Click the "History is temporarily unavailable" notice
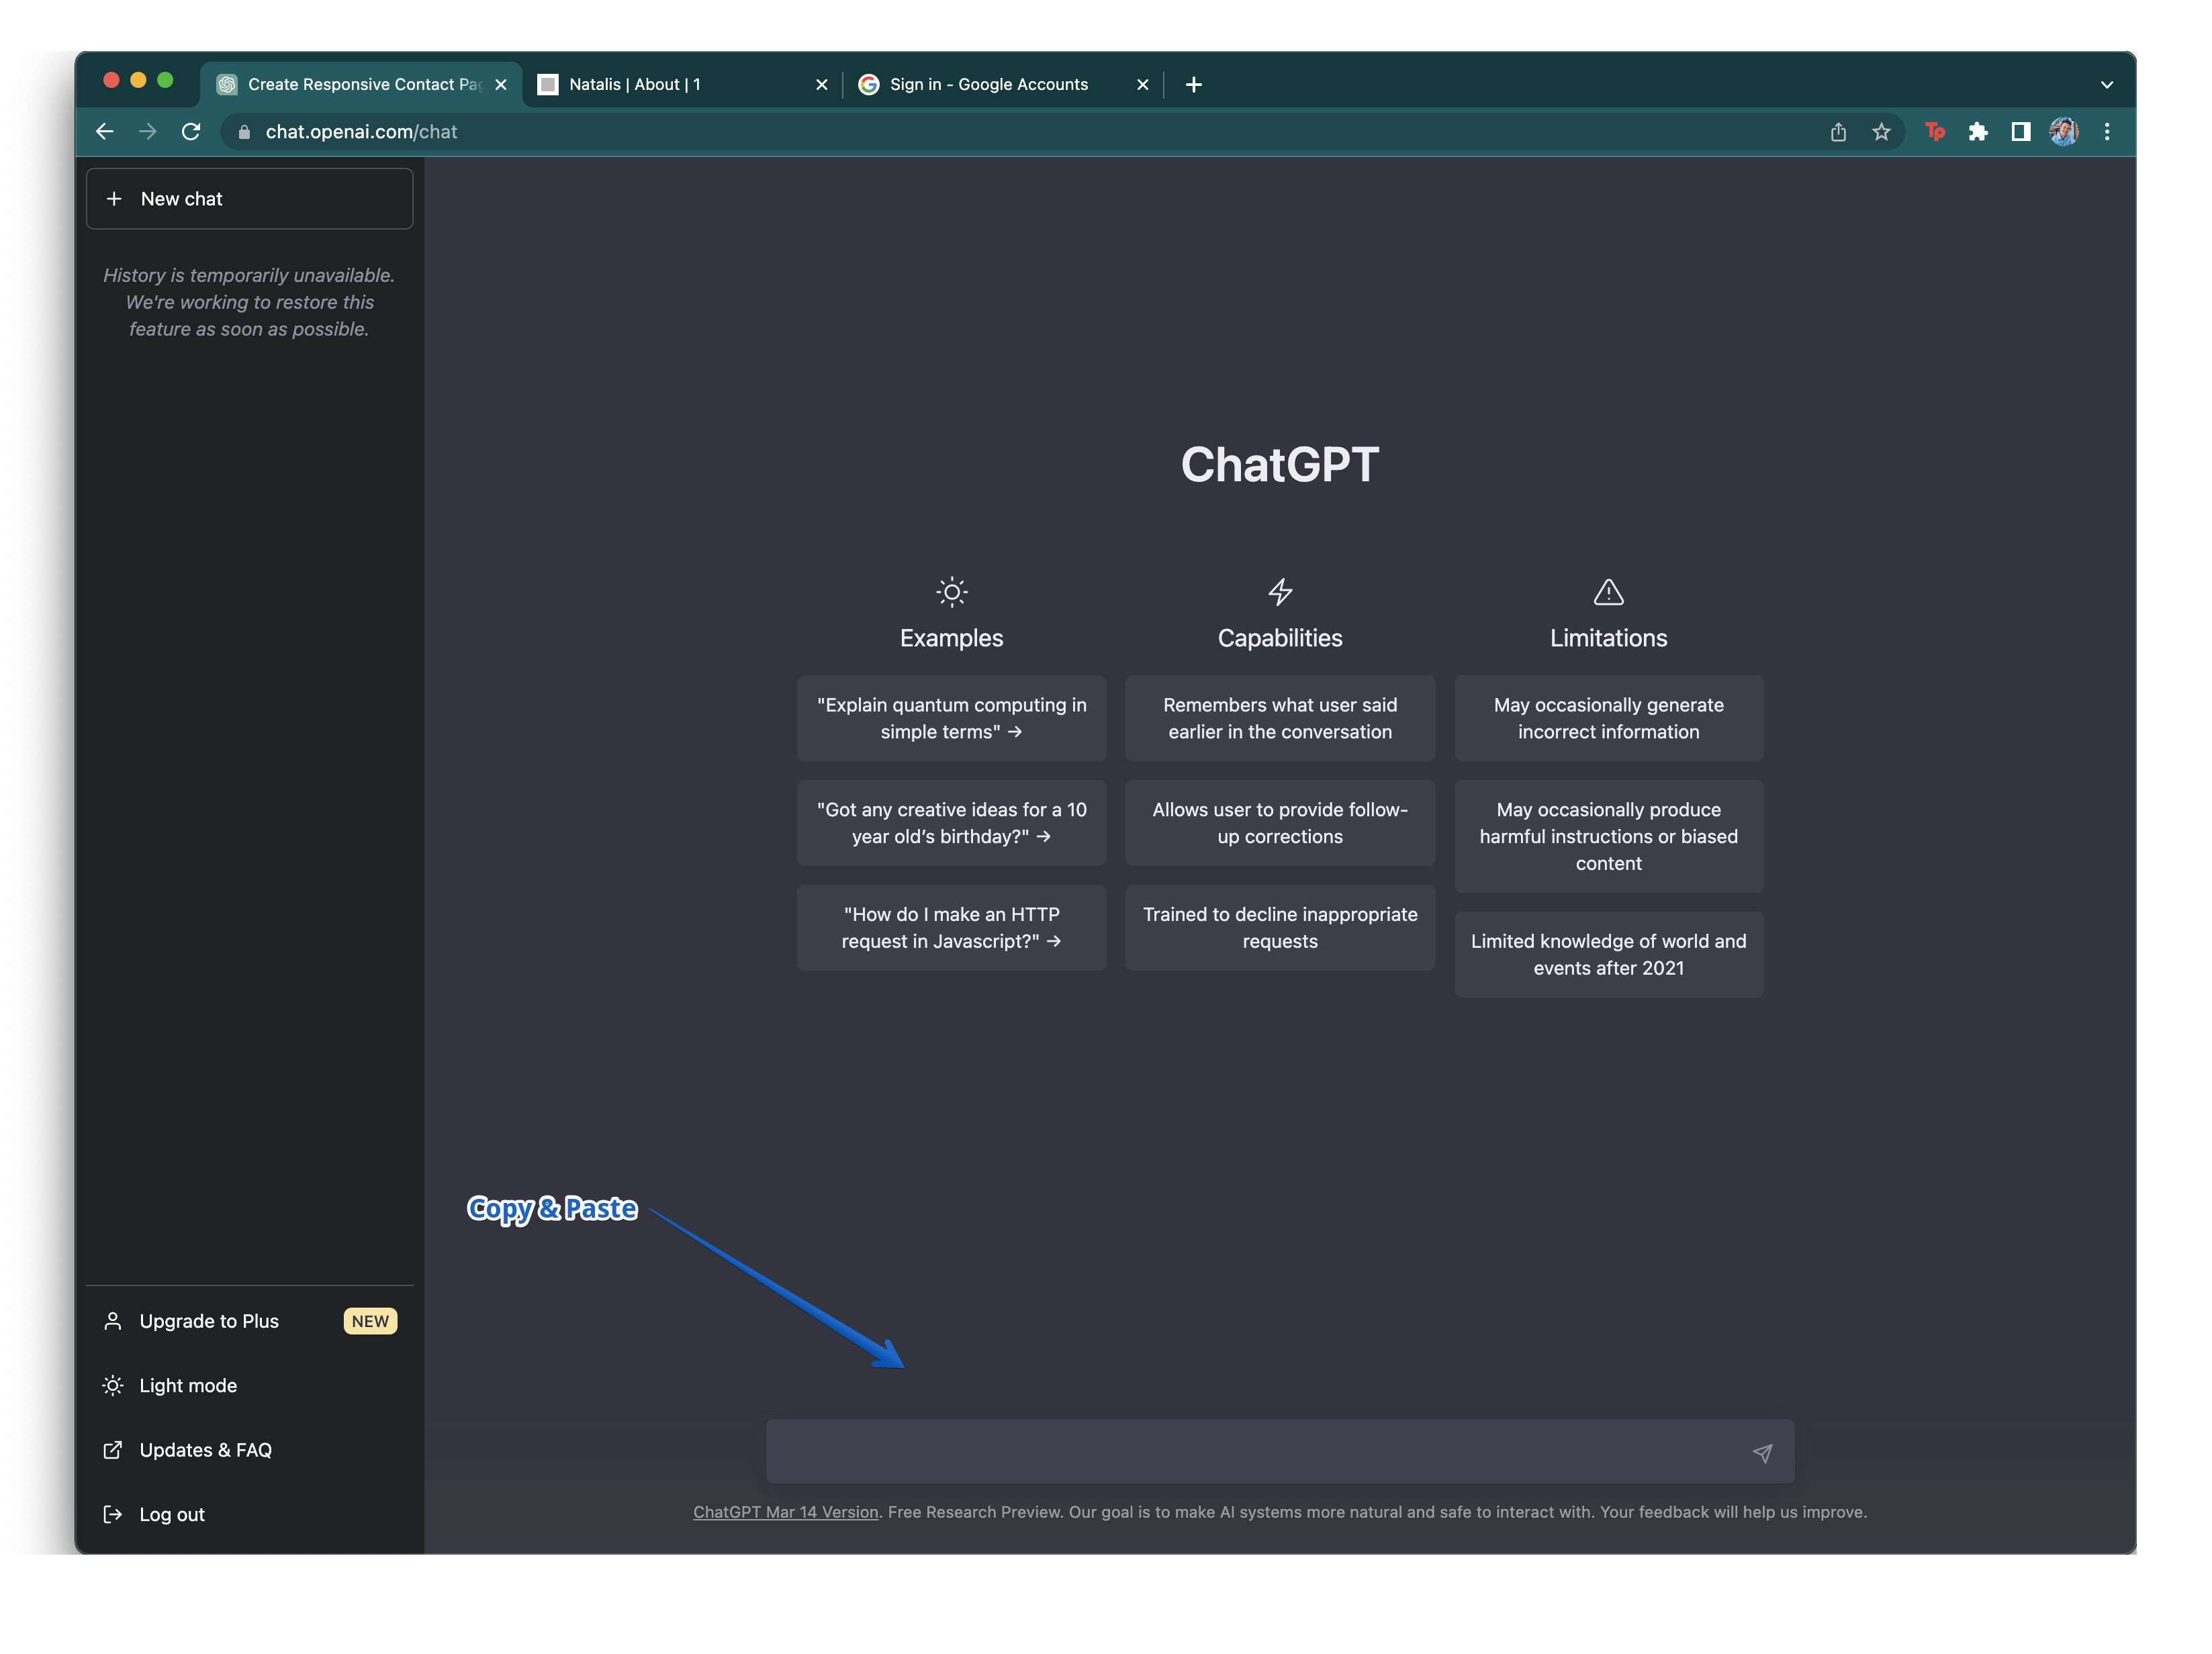The height and width of the screenshot is (1654, 2212). click(249, 303)
